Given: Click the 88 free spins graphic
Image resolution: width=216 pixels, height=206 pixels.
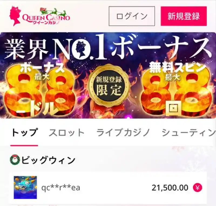Looking at the screenshot, I should [176, 90].
